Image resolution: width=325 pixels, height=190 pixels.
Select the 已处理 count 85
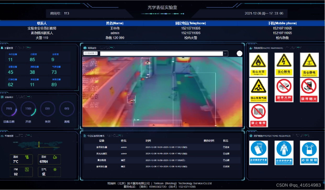tap(32, 60)
